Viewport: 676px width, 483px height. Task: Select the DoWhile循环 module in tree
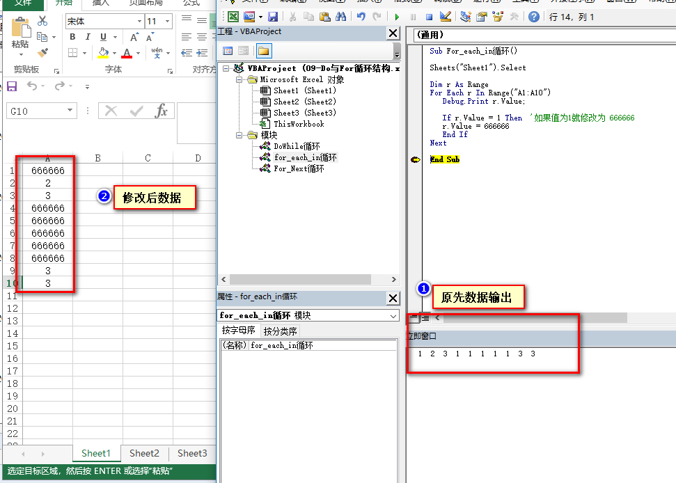click(297, 146)
